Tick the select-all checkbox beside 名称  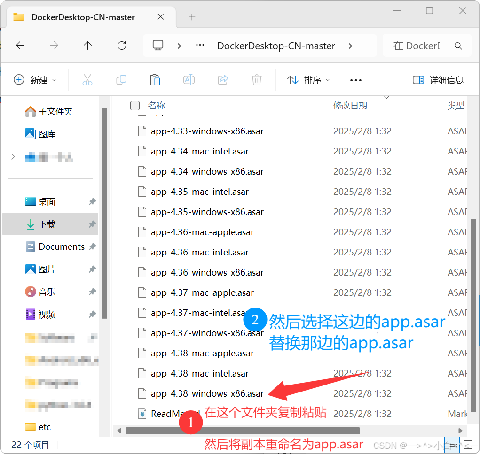tap(135, 106)
